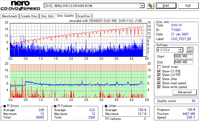Click the PI Errors average 2.65
Screen dimensions: 199x121
pos(42,110)
